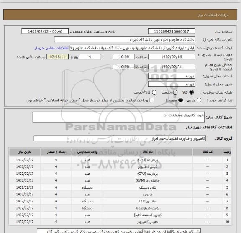
Task: Click the ماوس کامپیوتر item name
Action: pos(148,222)
